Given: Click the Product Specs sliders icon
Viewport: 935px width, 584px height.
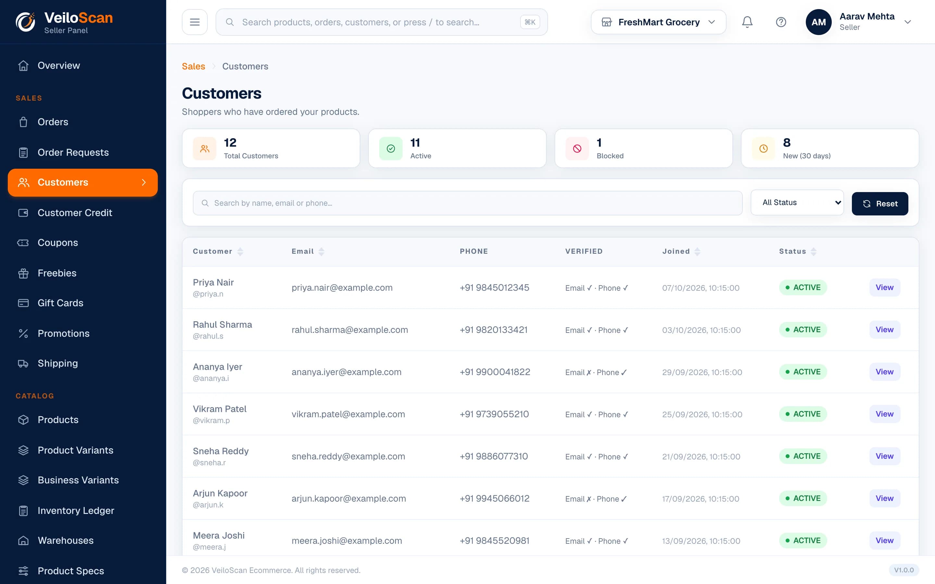Looking at the screenshot, I should (23, 571).
